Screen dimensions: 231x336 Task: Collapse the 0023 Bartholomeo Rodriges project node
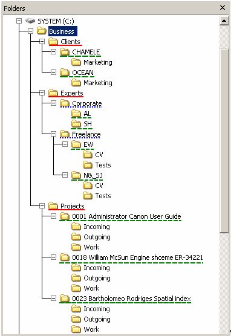pyautogui.click(x=53, y=299)
